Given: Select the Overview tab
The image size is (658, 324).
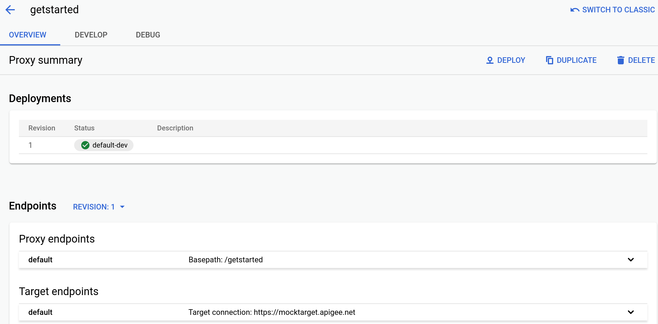Looking at the screenshot, I should pyautogui.click(x=27, y=35).
